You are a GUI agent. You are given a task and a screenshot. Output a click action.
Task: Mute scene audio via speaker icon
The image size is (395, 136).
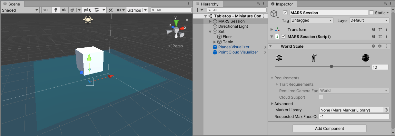64,10
